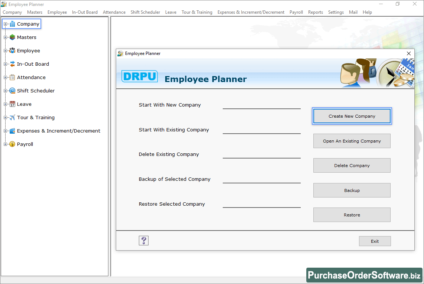Open the Employee menu in menu bar
This screenshot has height=284, width=424.
(57, 12)
